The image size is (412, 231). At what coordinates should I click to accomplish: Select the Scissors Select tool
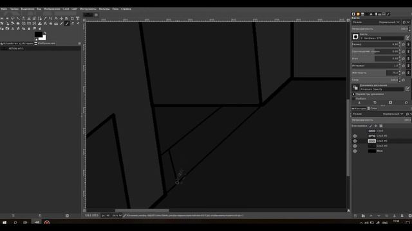tap(29, 19)
